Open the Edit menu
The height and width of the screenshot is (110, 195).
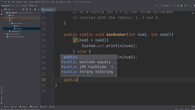[9, 2]
